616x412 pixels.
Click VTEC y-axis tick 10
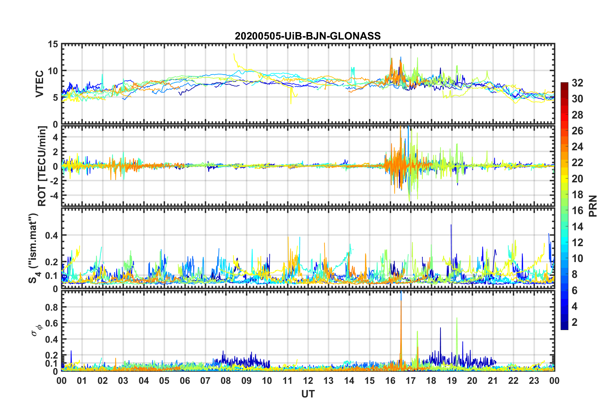pyautogui.click(x=53, y=71)
